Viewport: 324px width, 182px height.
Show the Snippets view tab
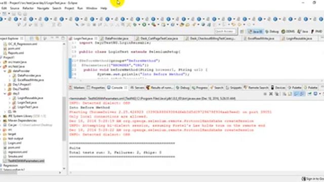tap(234, 87)
